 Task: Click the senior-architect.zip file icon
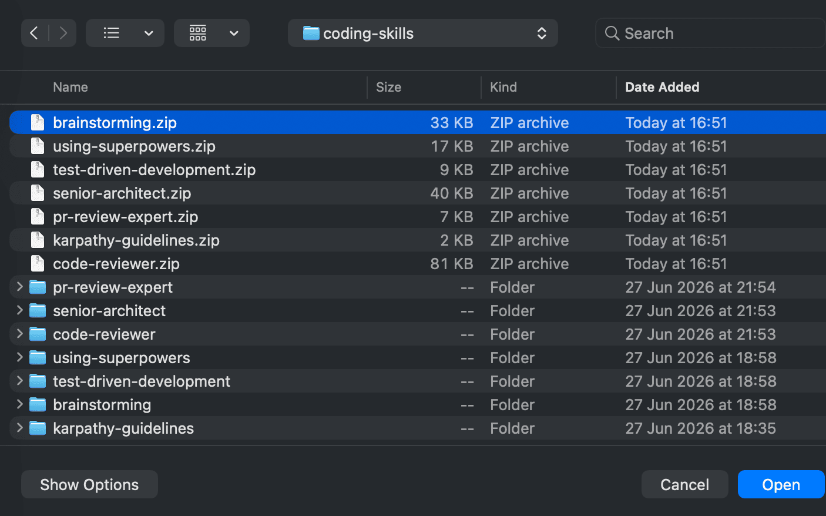(38, 193)
